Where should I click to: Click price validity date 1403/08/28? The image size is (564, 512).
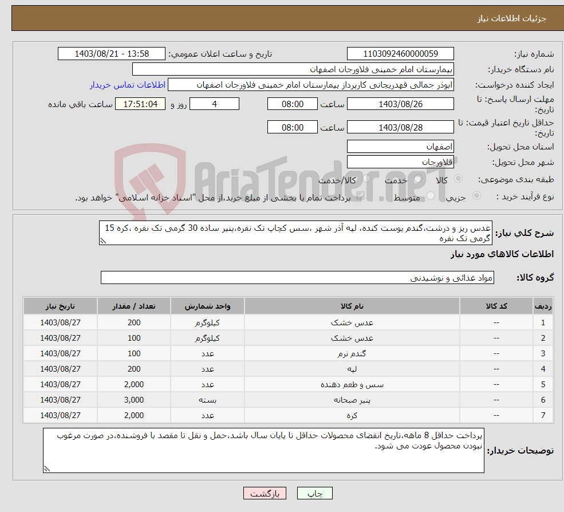(400, 127)
